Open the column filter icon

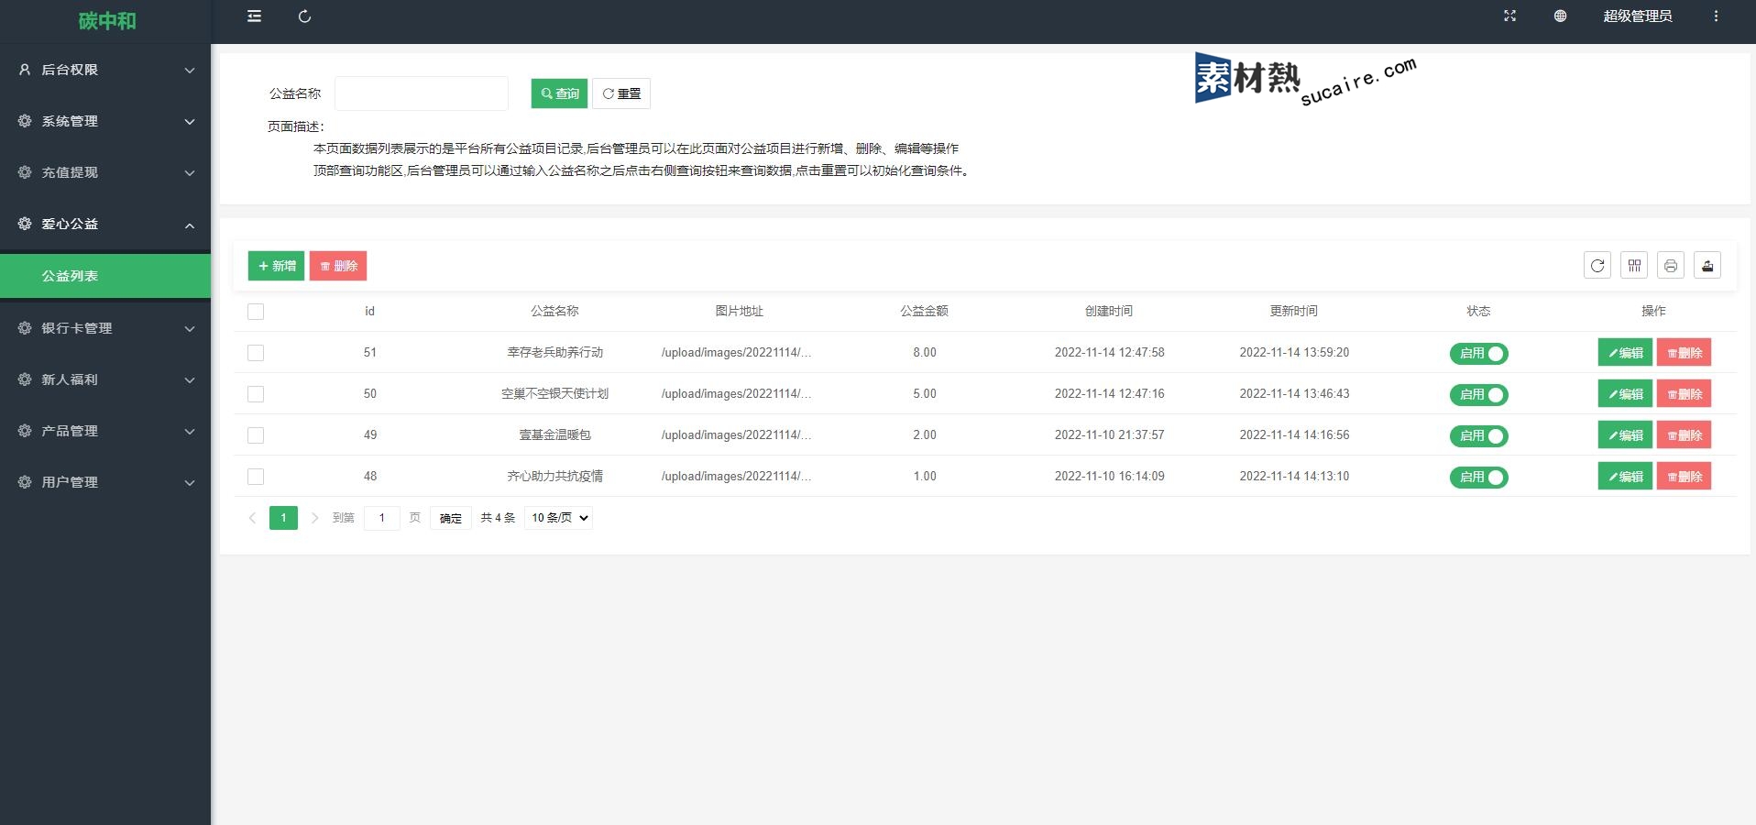coord(1634,265)
